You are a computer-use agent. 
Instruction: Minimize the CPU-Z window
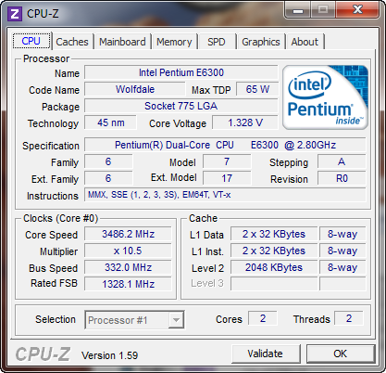[298, 10]
